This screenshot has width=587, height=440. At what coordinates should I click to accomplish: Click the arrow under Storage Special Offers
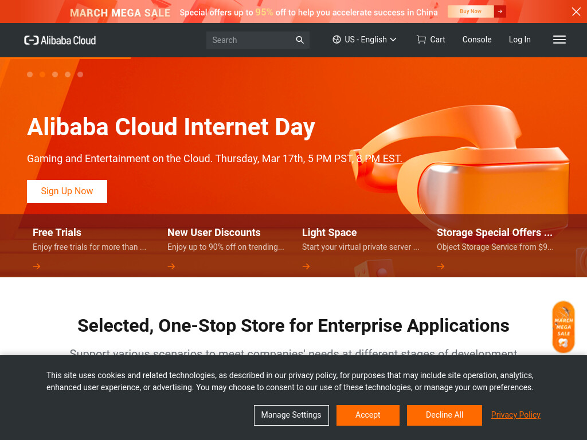[x=441, y=266]
